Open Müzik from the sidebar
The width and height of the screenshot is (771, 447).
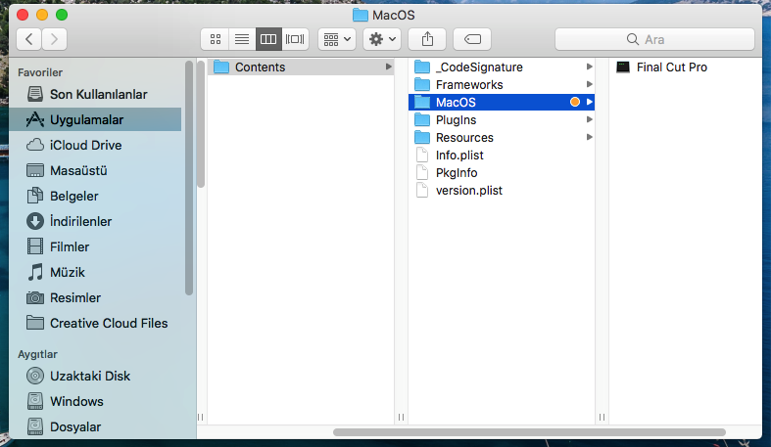tap(70, 272)
